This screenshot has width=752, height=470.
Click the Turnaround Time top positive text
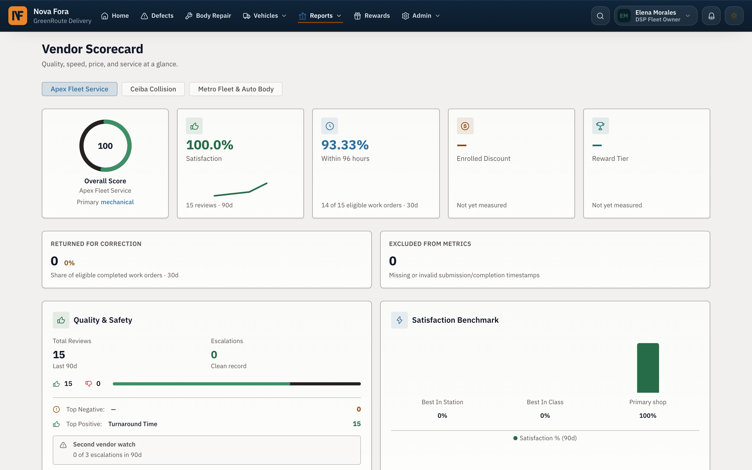[133, 424]
